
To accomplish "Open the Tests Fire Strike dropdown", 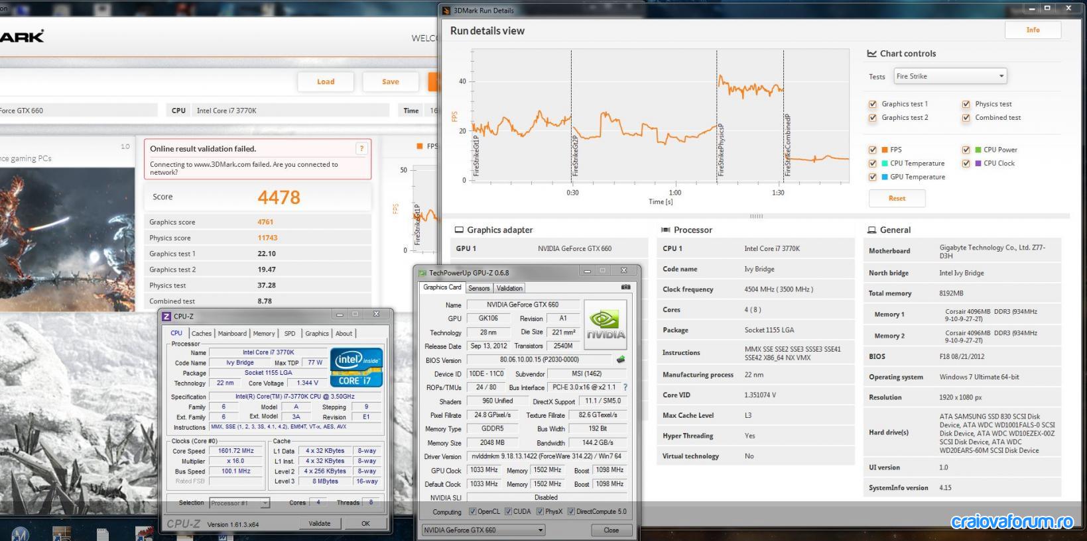I will [950, 76].
